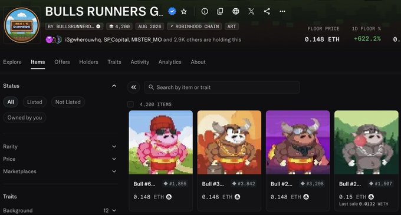This screenshot has width=401, height=215.
Task: Select the All status filter
Action: point(11,102)
